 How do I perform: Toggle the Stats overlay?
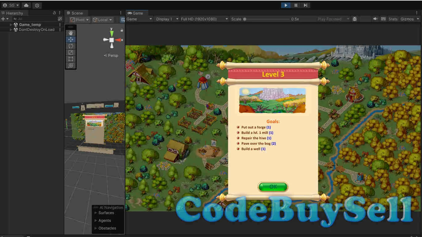click(393, 19)
